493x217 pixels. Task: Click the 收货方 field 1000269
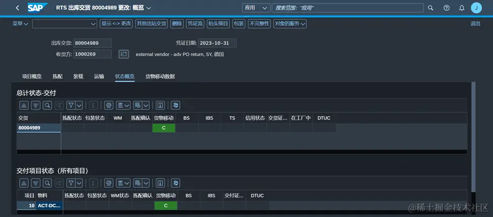(x=93, y=54)
